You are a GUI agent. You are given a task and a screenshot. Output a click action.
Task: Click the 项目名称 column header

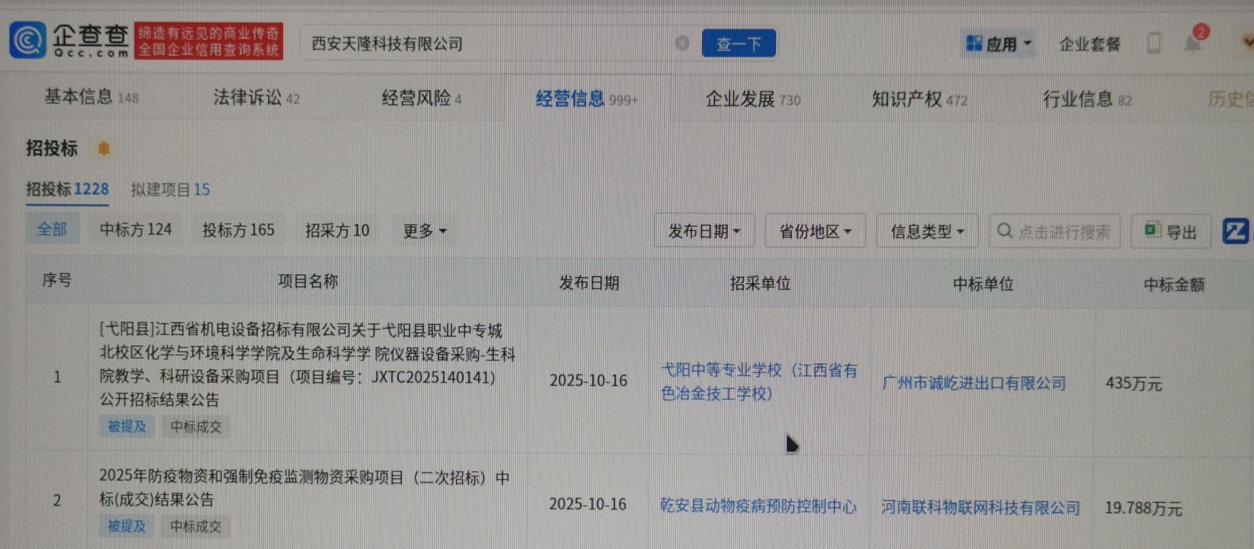pyautogui.click(x=308, y=281)
